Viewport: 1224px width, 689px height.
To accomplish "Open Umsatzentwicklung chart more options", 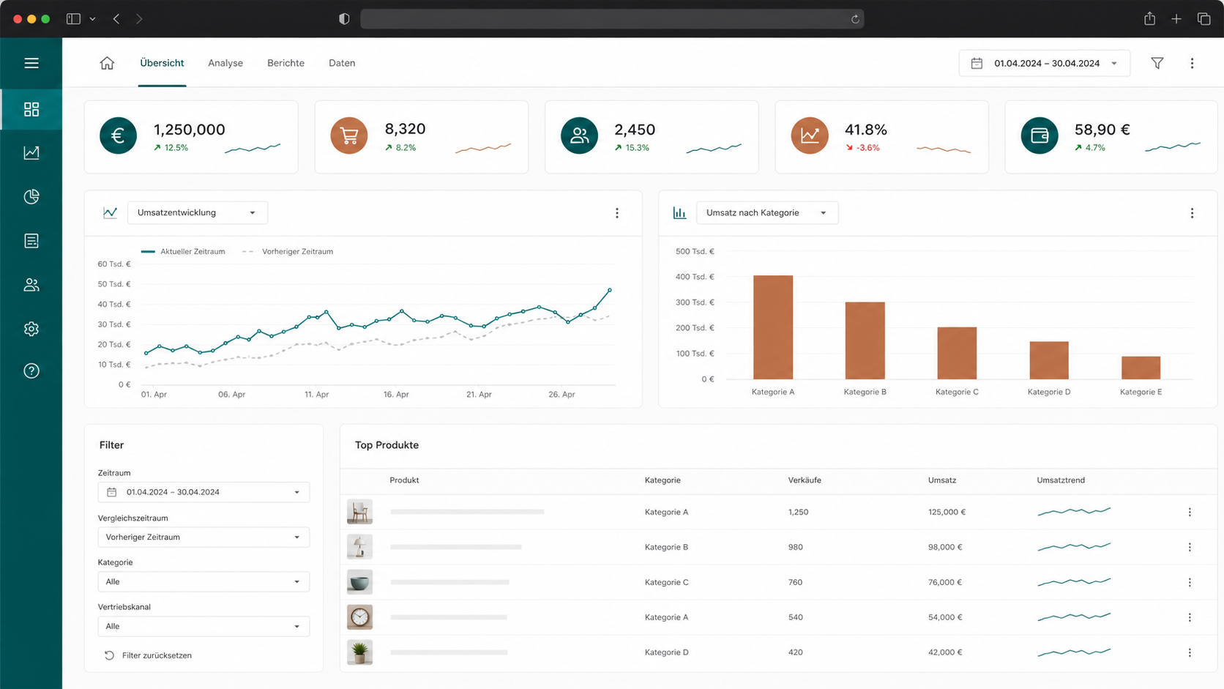I will pyautogui.click(x=617, y=213).
